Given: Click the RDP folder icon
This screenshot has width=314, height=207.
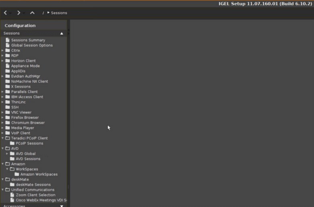Looking at the screenshot, I should click(8, 55).
